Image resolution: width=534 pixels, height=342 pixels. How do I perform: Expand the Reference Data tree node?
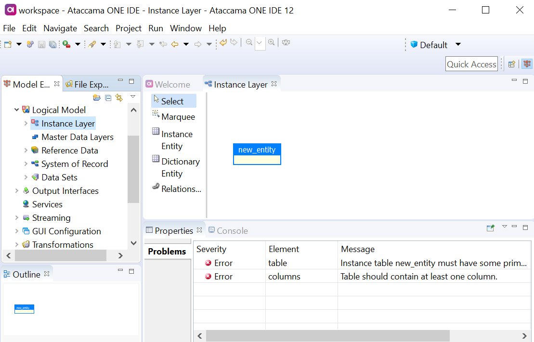[x=26, y=150]
